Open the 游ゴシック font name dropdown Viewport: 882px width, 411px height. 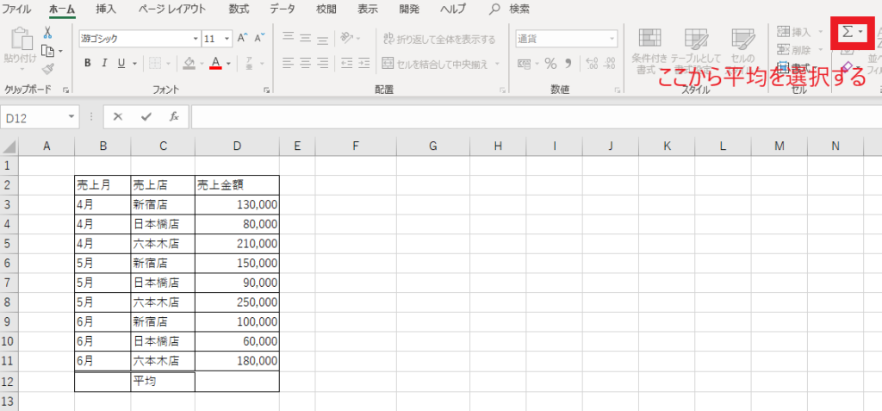coord(196,39)
